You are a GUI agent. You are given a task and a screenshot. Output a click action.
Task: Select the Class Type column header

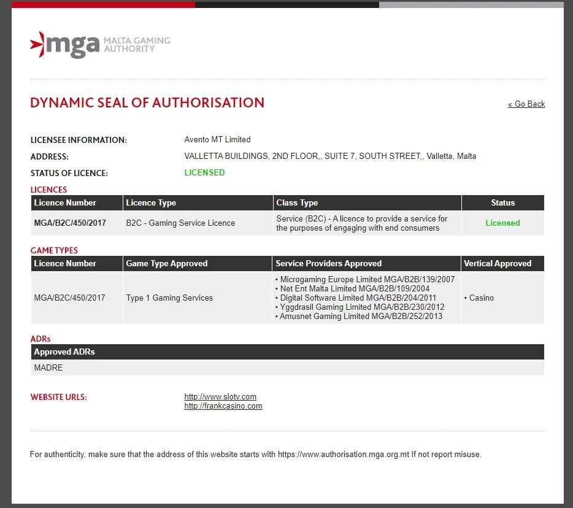click(x=367, y=203)
